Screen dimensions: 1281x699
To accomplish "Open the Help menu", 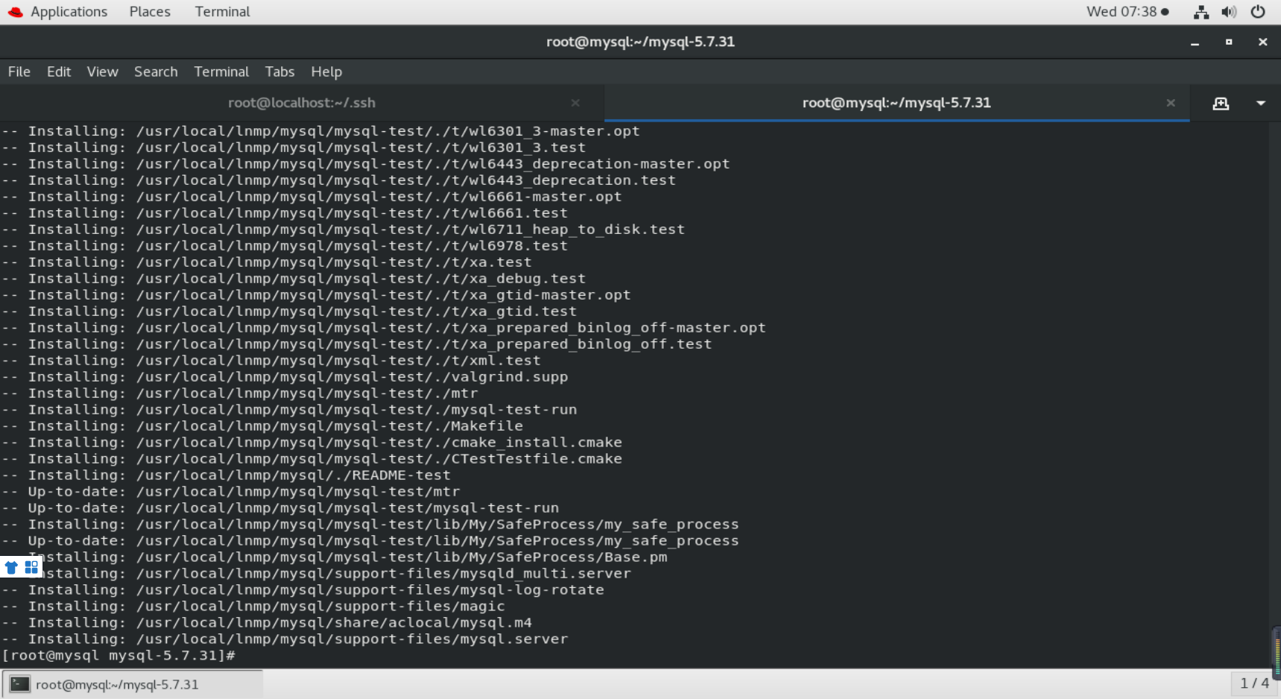I will coord(326,72).
